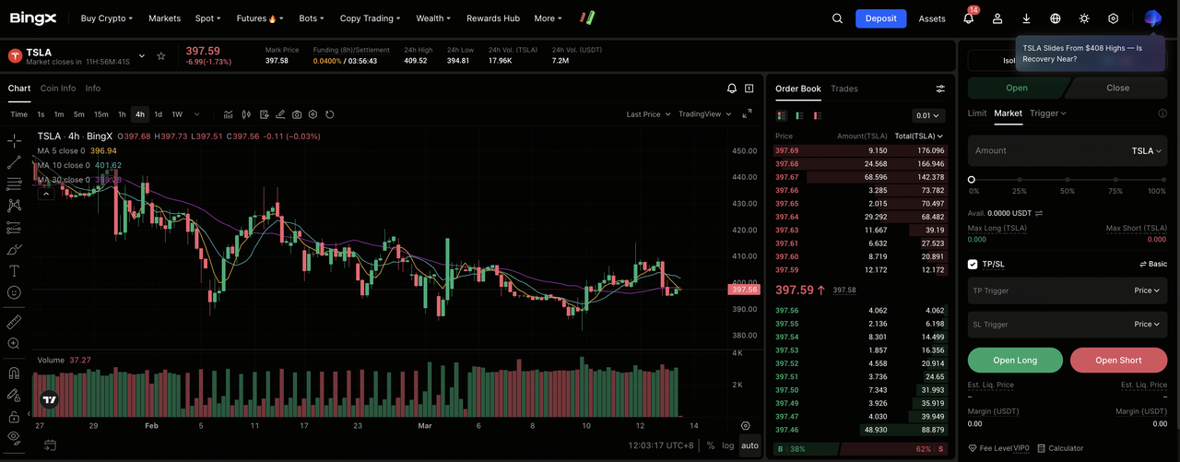Open the 0.01 price precision dropdown

(927, 115)
